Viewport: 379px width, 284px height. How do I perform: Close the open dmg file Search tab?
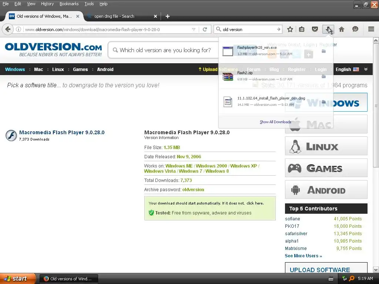click(155, 16)
